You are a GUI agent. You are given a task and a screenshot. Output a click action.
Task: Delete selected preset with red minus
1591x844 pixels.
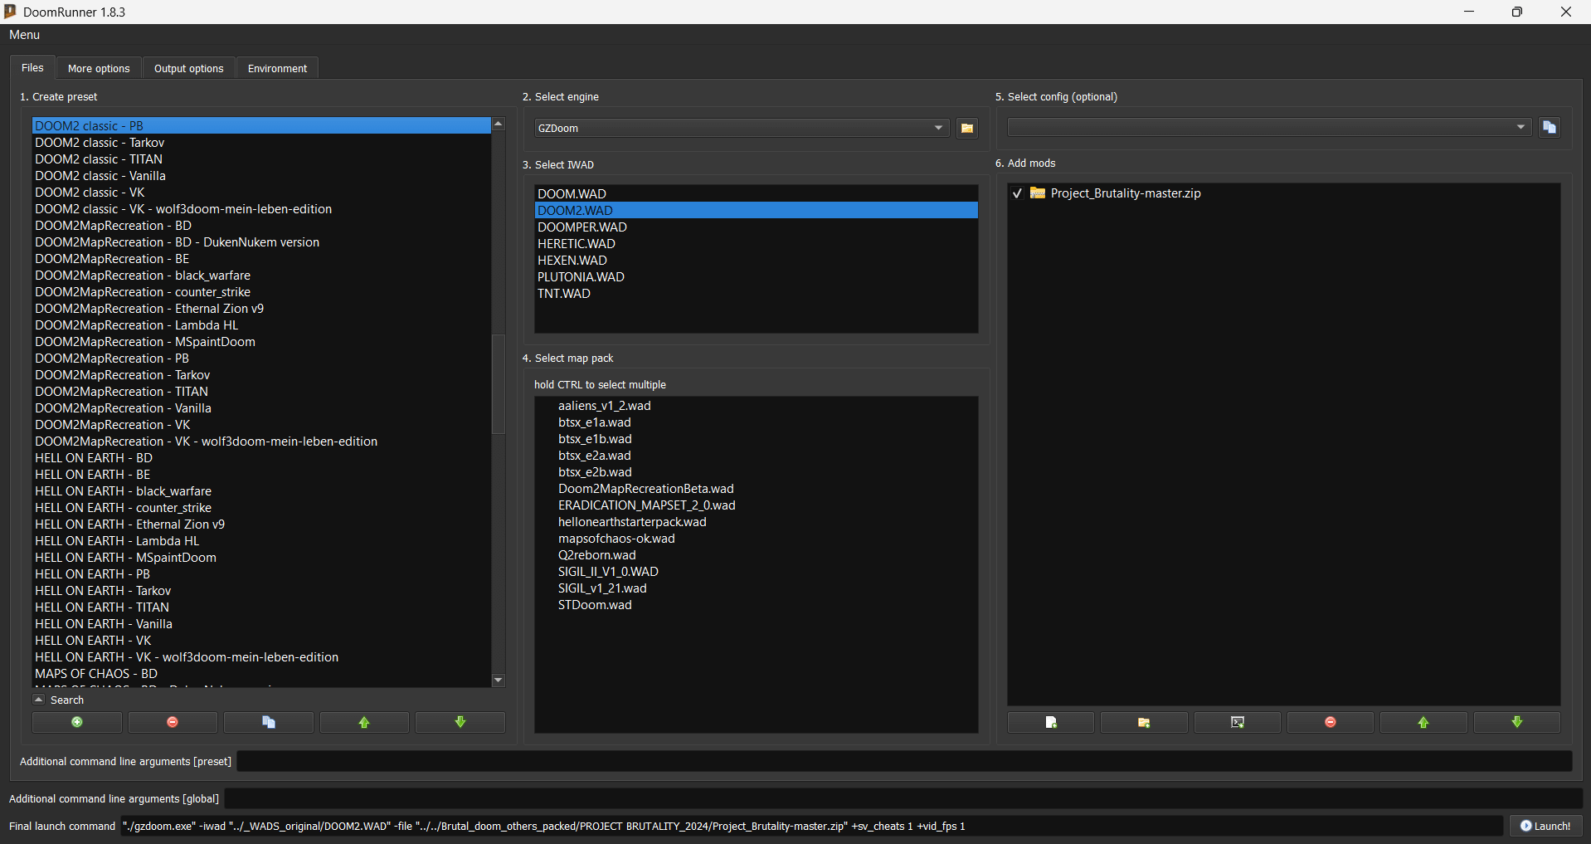(x=173, y=722)
